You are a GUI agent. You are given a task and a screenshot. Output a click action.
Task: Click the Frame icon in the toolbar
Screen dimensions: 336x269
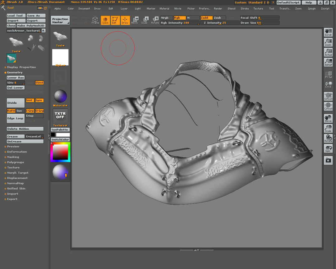click(x=95, y=20)
